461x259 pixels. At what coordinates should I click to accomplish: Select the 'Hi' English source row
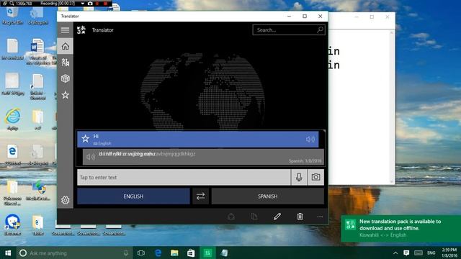tap(197, 139)
